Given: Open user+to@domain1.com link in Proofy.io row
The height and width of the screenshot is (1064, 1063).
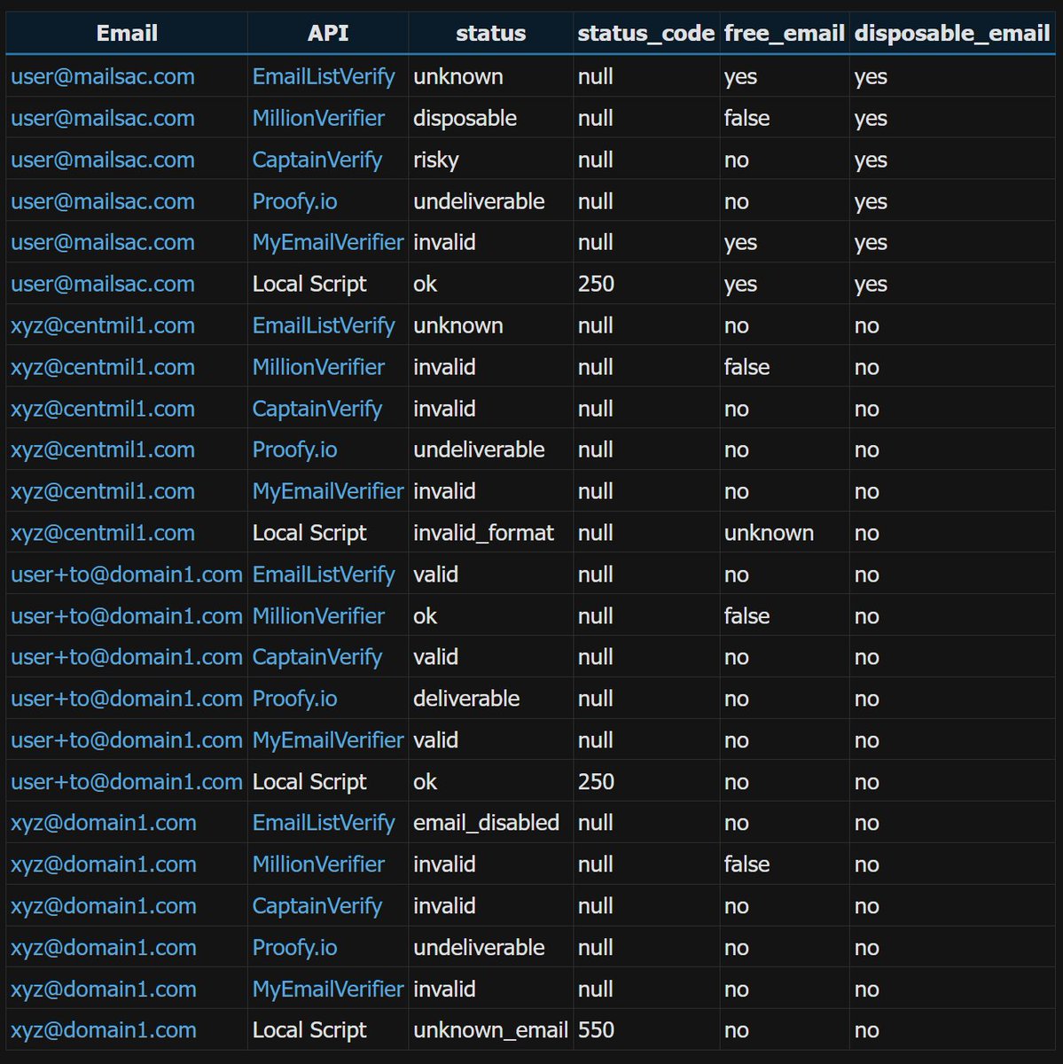Looking at the screenshot, I should 127,699.
